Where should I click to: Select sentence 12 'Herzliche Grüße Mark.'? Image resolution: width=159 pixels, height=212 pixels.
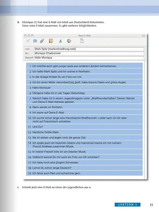point(84,132)
